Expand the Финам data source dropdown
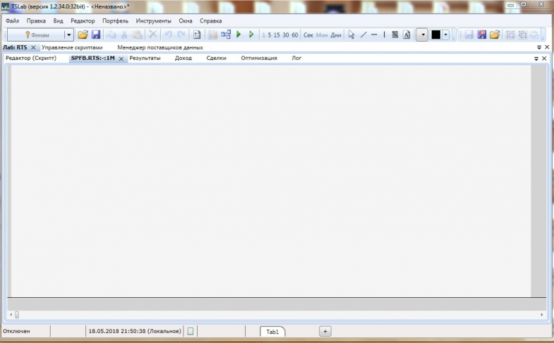 (x=69, y=35)
